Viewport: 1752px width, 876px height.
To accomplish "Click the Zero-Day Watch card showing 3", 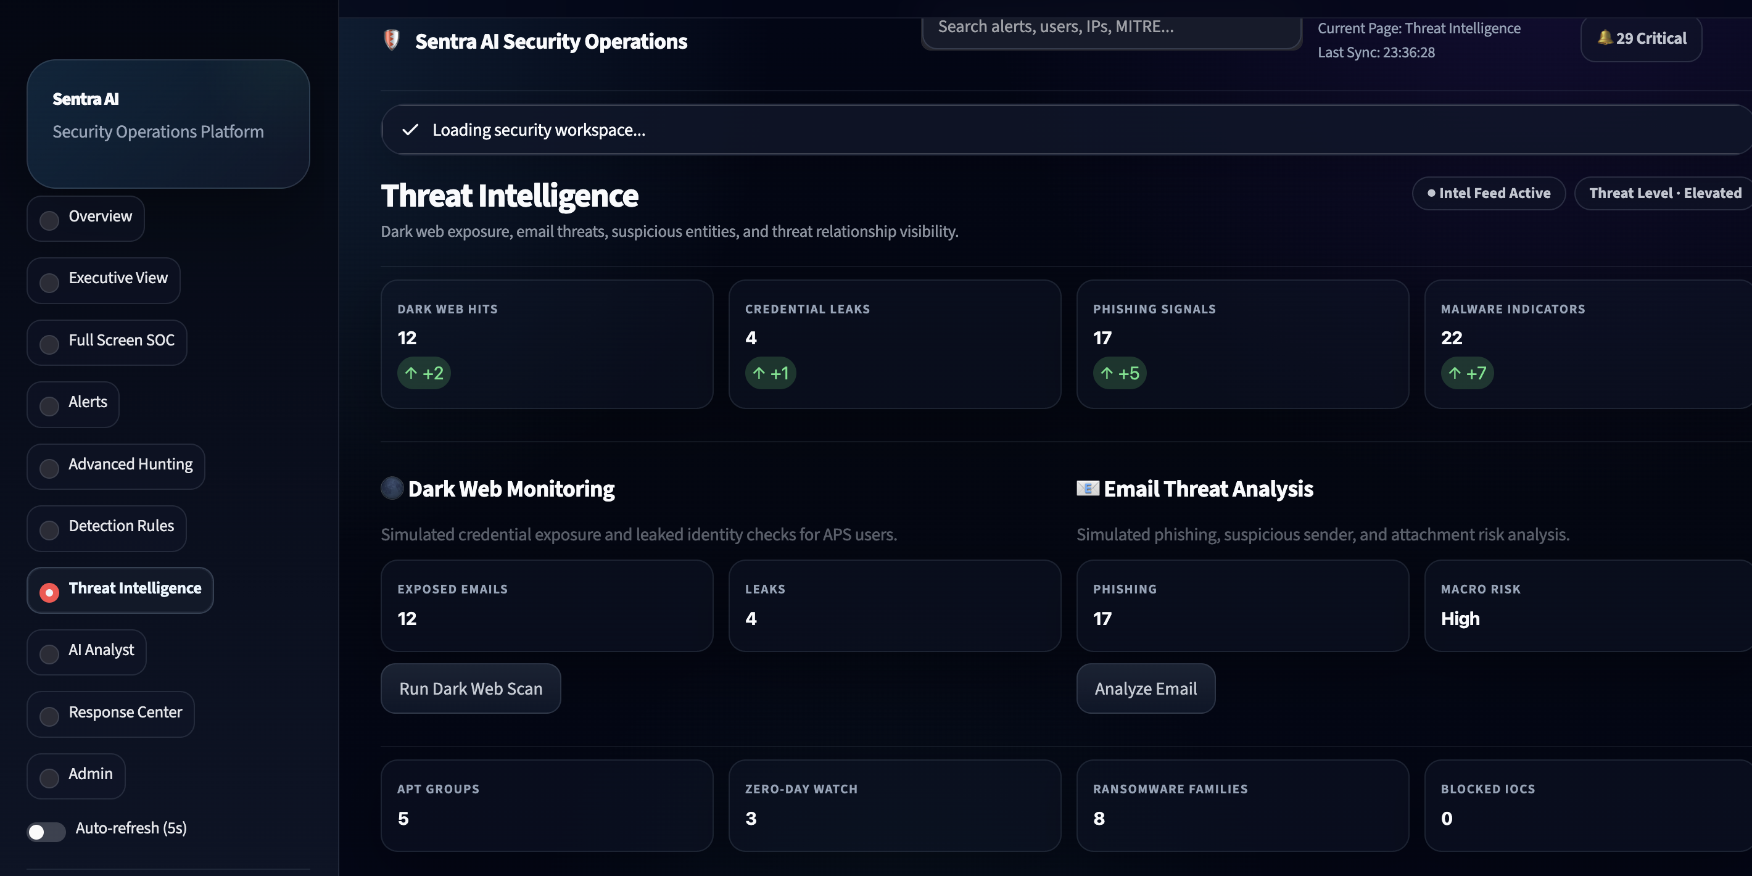I will pos(895,805).
